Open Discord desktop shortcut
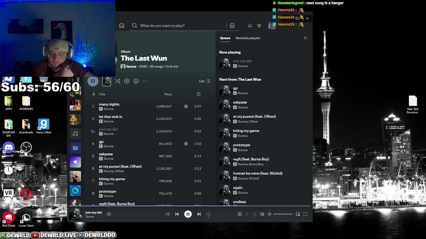This screenshot has width=426, height=239. click(x=9, y=149)
